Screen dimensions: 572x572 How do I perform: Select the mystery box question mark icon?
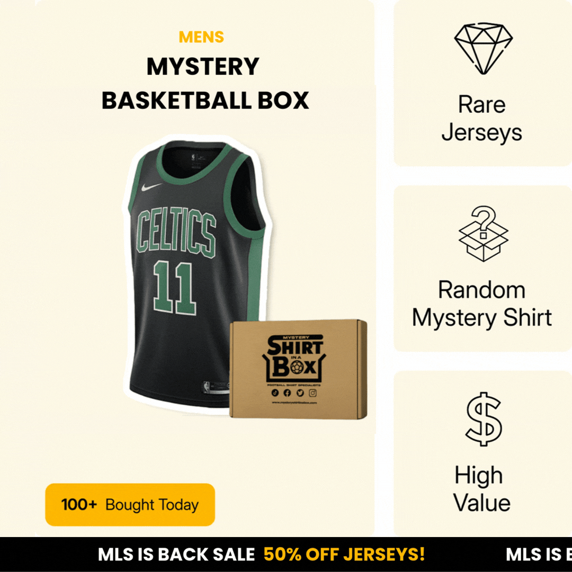coord(484,234)
